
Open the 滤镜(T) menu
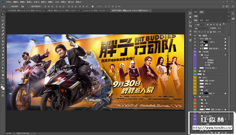pos(51,2)
